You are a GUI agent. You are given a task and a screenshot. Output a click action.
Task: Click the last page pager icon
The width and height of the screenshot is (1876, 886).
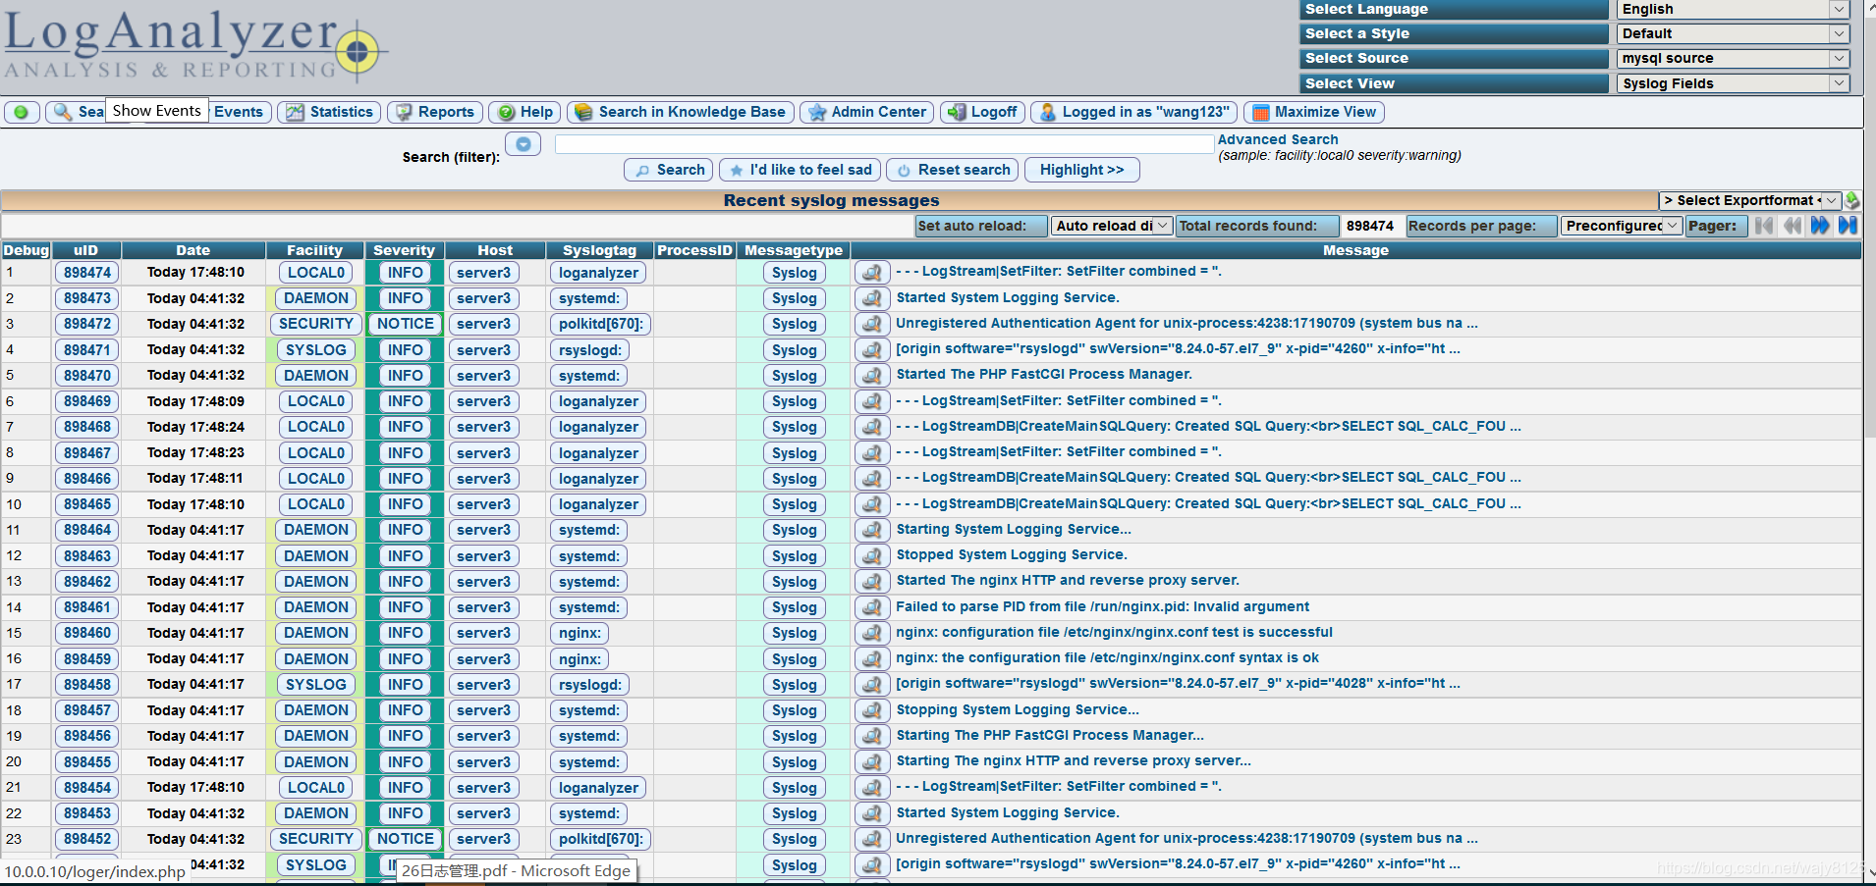tap(1848, 226)
